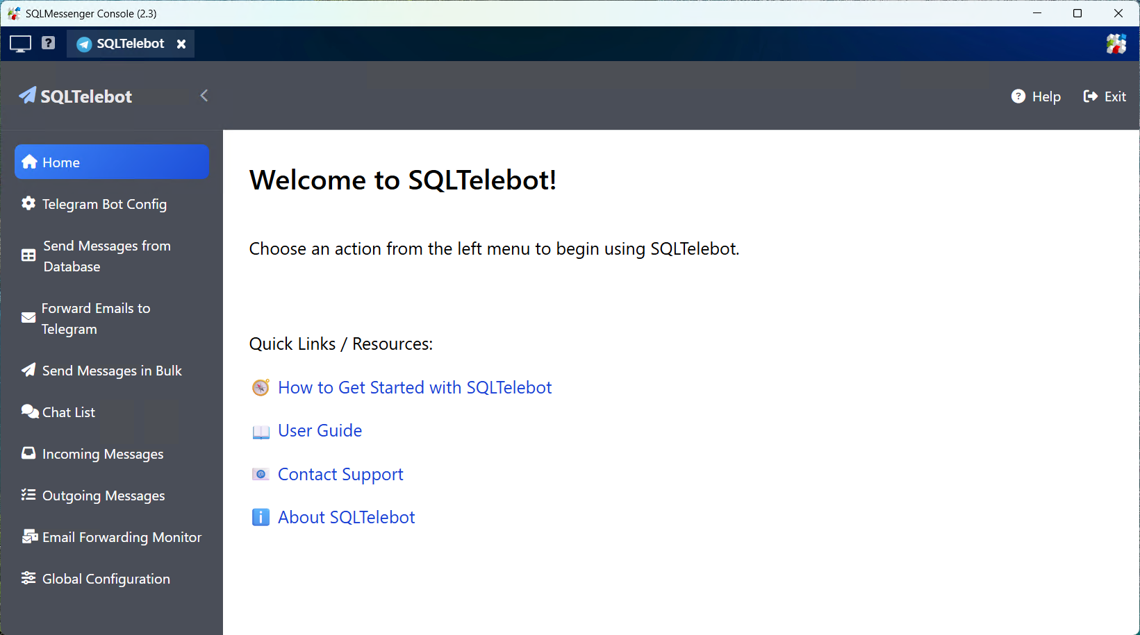Screen dimensions: 1140x635
Task: Click the Outgoing Messages list icon
Action: pos(28,494)
